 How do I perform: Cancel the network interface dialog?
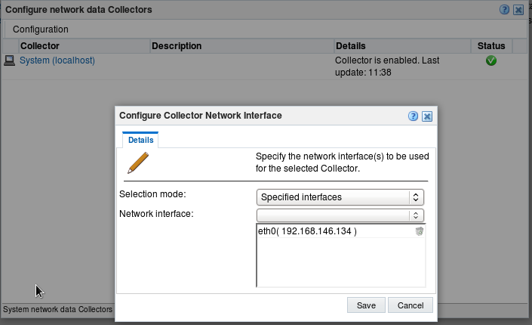coord(411,305)
